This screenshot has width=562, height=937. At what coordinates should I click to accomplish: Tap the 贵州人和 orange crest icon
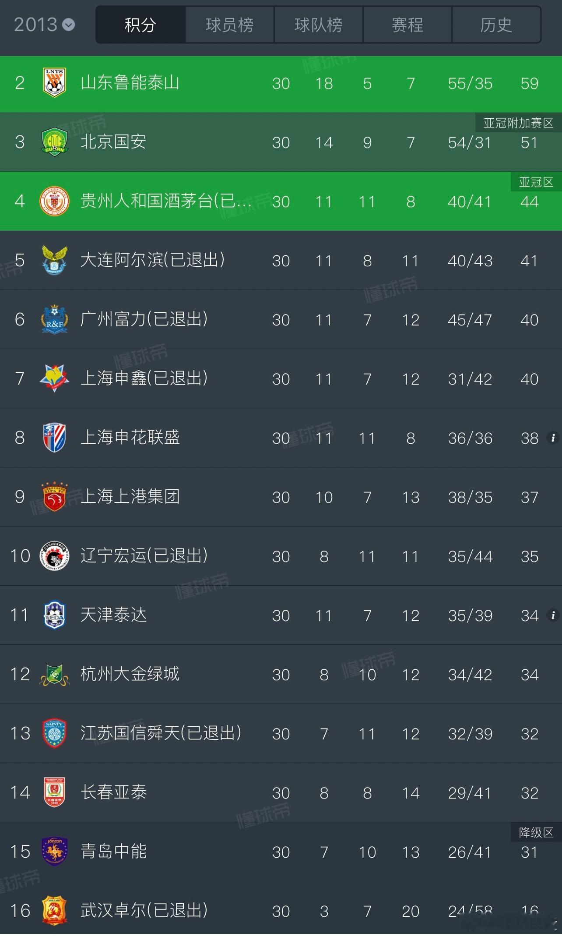pyautogui.click(x=54, y=201)
